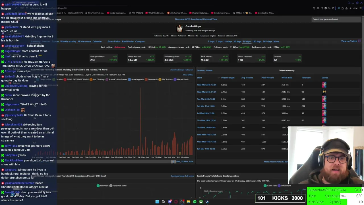Toggle Overwatch legend entry
This screenshot has width=364, height=205.
point(151,79)
